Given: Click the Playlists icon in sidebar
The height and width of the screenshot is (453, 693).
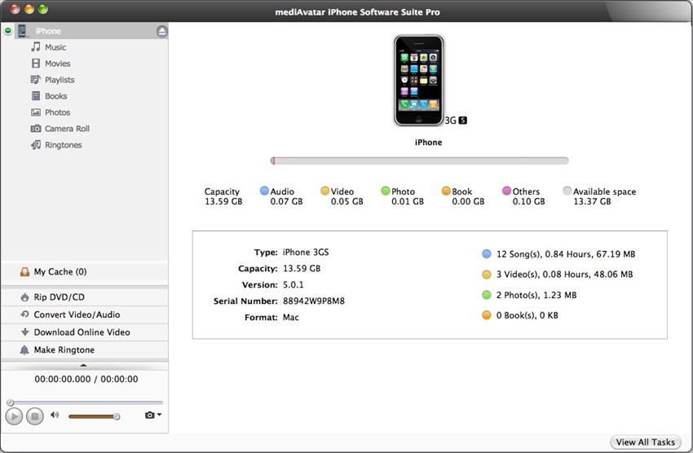Looking at the screenshot, I should (x=35, y=80).
